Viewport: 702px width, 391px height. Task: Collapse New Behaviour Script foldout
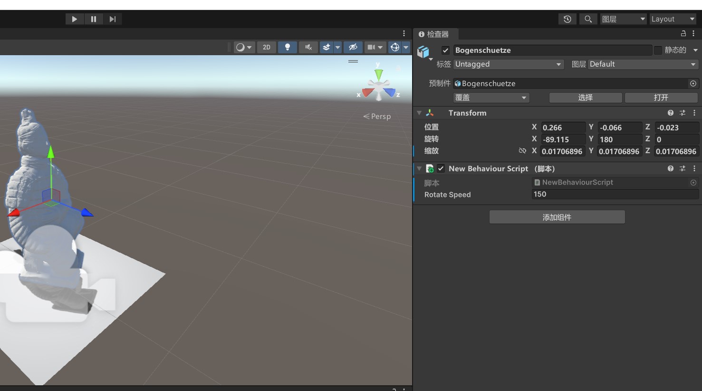tap(419, 169)
